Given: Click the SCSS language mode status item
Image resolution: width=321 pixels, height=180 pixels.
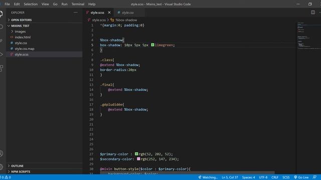Looking at the screenshot, I should coord(286,177).
